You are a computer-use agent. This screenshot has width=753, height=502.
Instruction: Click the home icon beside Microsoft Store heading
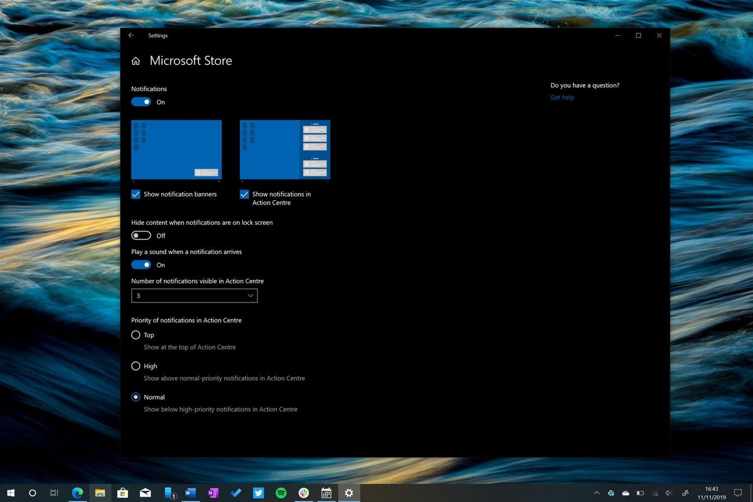[x=136, y=60]
